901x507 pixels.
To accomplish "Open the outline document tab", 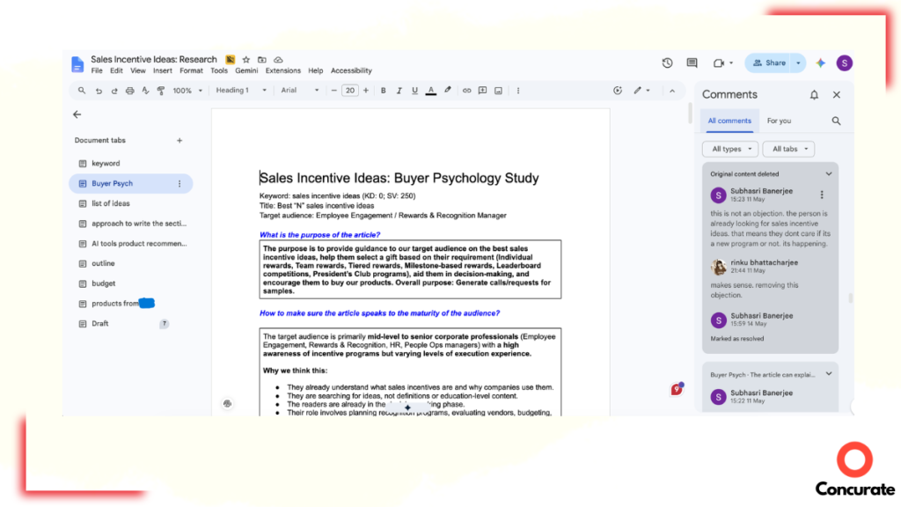I will [x=131, y=263].
